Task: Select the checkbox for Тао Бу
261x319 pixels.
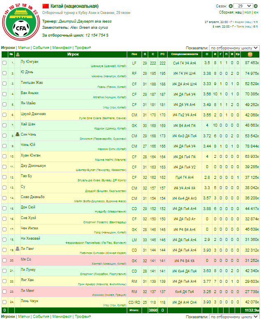Action: pyautogui.click(x=5, y=177)
